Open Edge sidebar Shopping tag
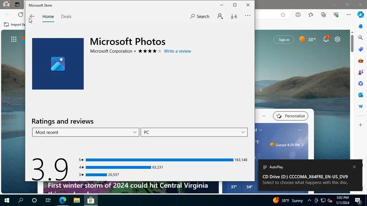This screenshot has height=206, width=367. click(x=361, y=49)
